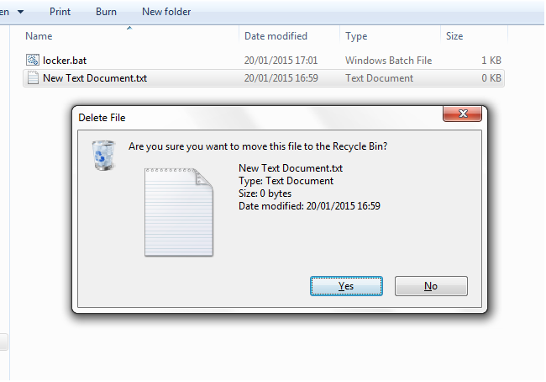This screenshot has height=382, width=546.
Task: Click the Delete File dialog title
Action: [x=102, y=118]
